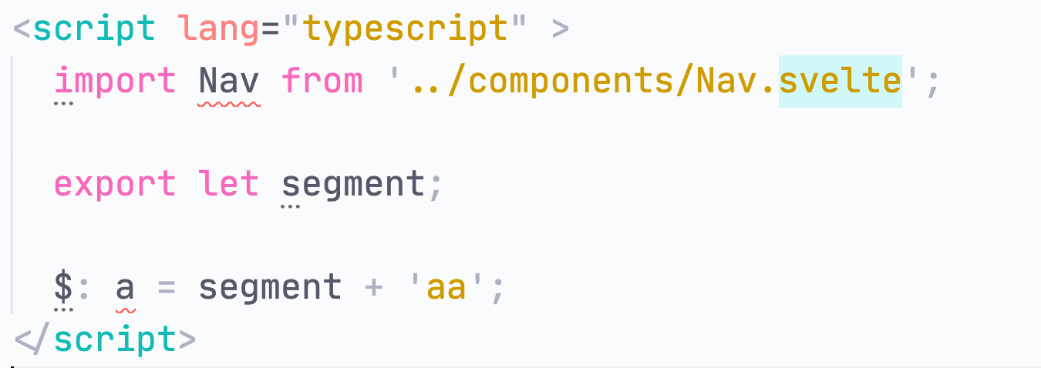1041x368 pixels.
Task: Place cursor in "typescript" attribute value
Action: [405, 28]
